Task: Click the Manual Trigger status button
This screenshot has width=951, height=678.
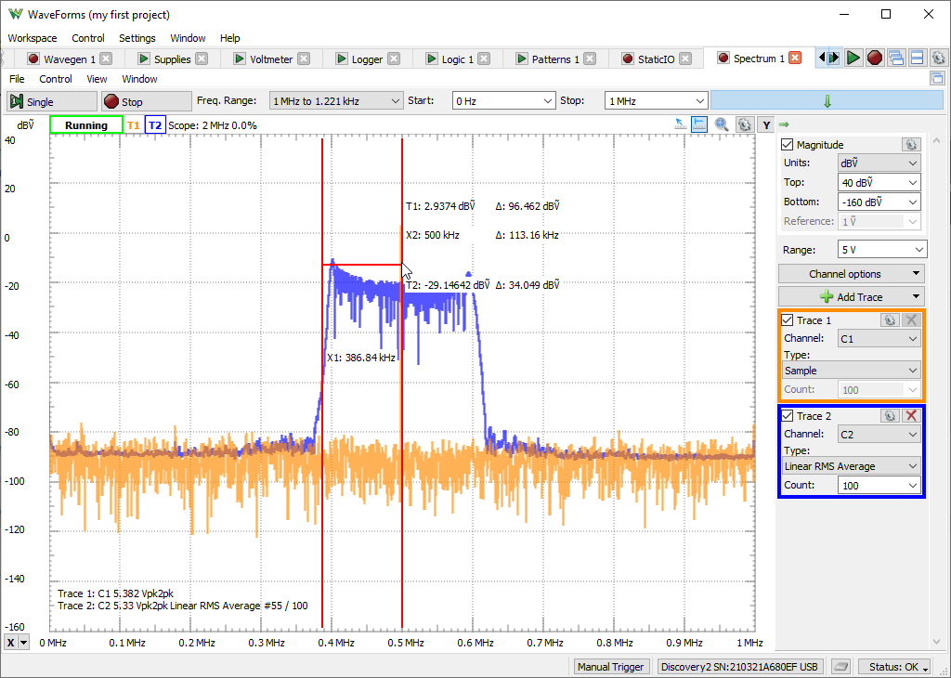Action: [611, 667]
